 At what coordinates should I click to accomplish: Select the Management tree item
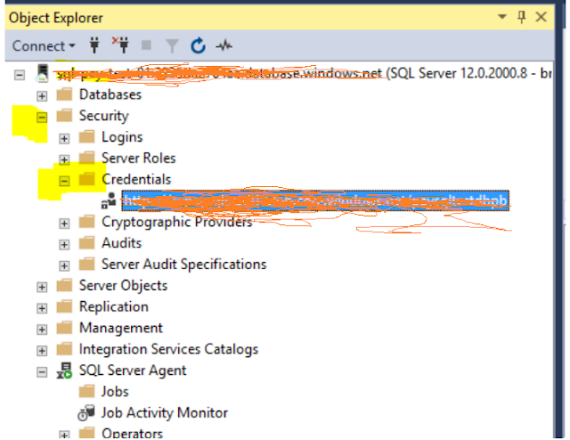[x=121, y=328]
